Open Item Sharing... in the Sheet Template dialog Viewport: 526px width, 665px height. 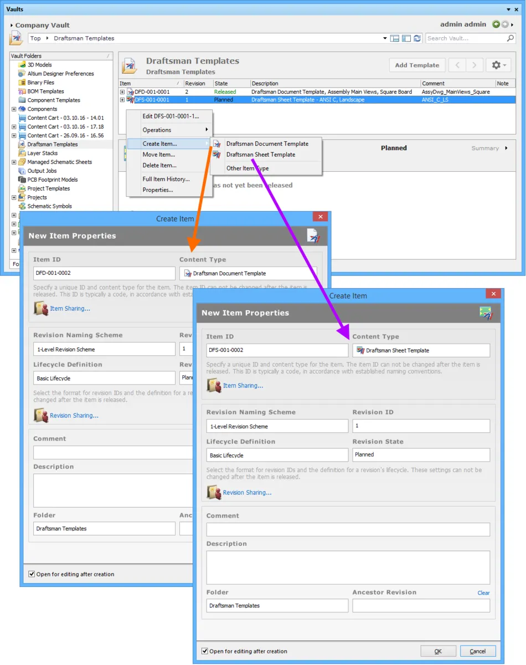click(243, 386)
